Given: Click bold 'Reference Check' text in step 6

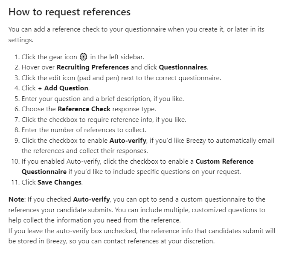Looking at the screenshot, I should point(84,109).
